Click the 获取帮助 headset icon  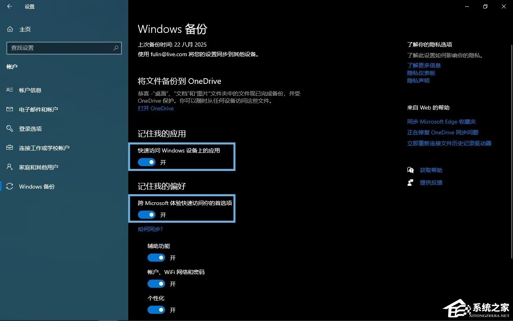[410, 170]
